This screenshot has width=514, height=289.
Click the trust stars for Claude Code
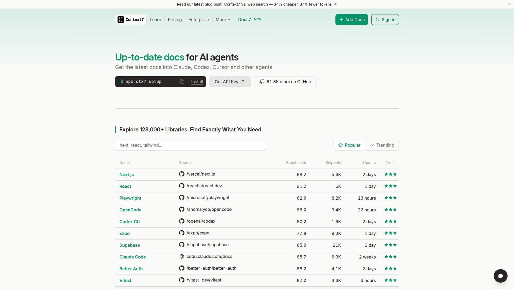point(391,257)
